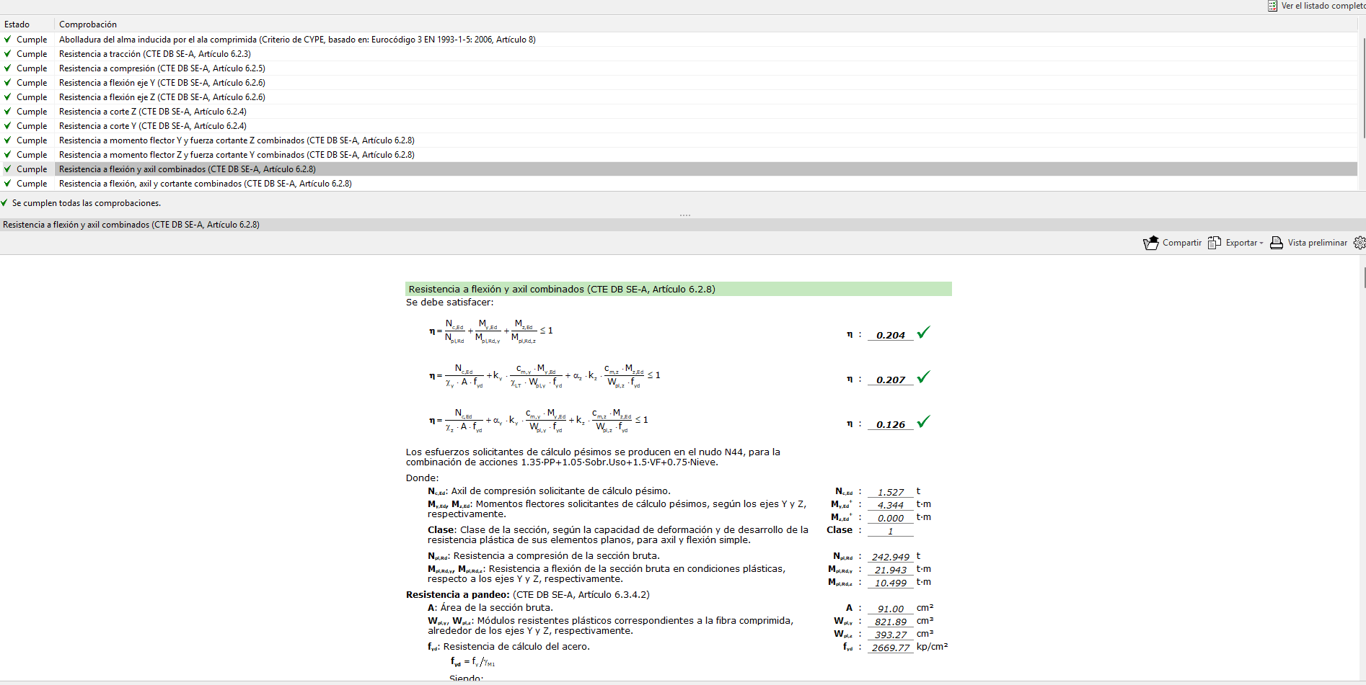Select 'Resistencia a compresión' check row
The image size is (1366, 685).
[x=162, y=68]
